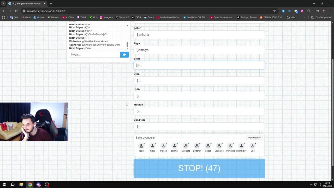Open the Outlook bookmark
334x188 pixels.
(39, 17)
